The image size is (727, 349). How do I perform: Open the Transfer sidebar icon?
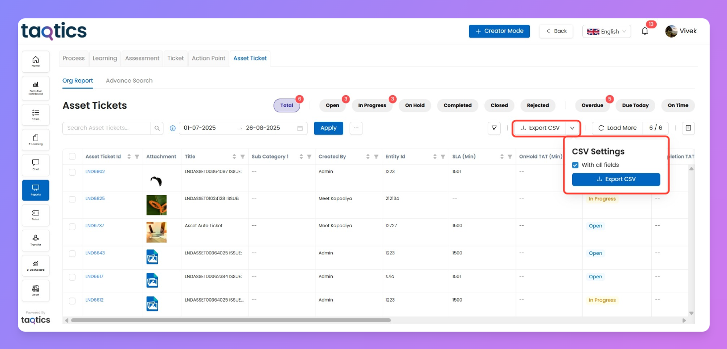tap(36, 240)
